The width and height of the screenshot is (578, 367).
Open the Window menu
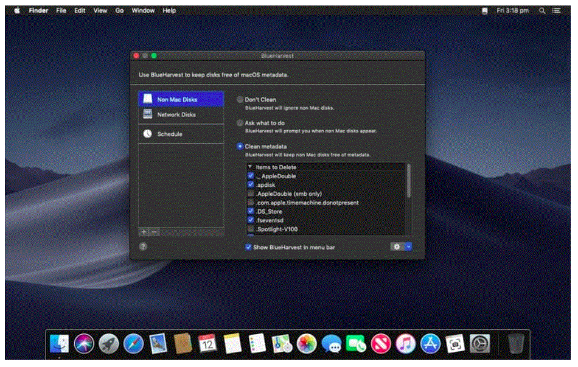click(x=143, y=11)
